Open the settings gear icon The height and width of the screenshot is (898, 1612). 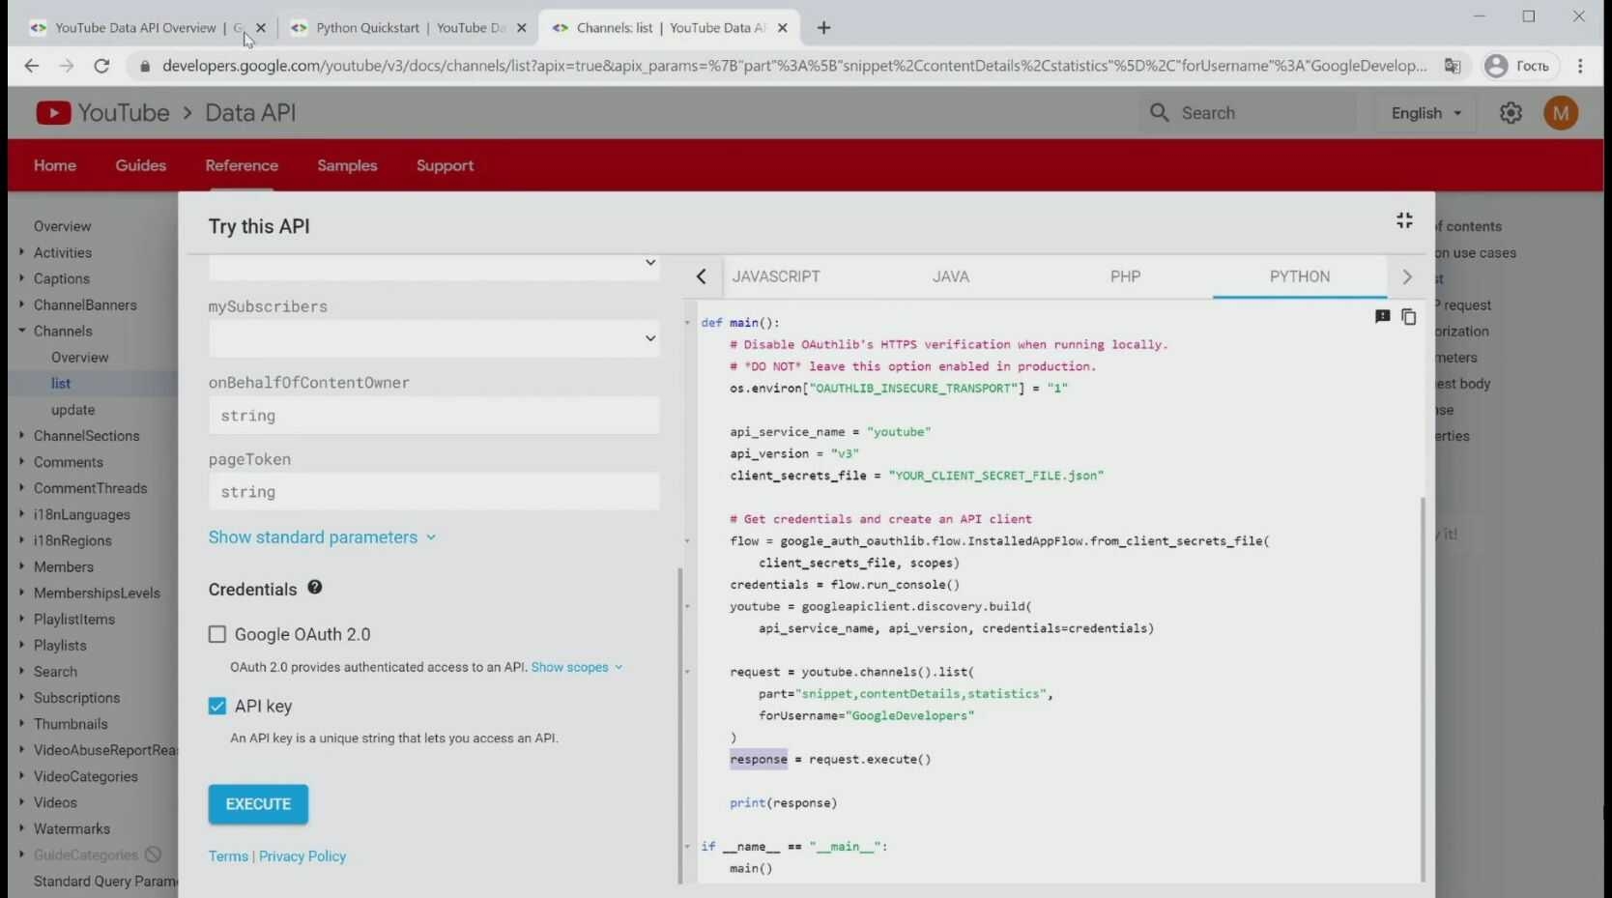click(1511, 113)
